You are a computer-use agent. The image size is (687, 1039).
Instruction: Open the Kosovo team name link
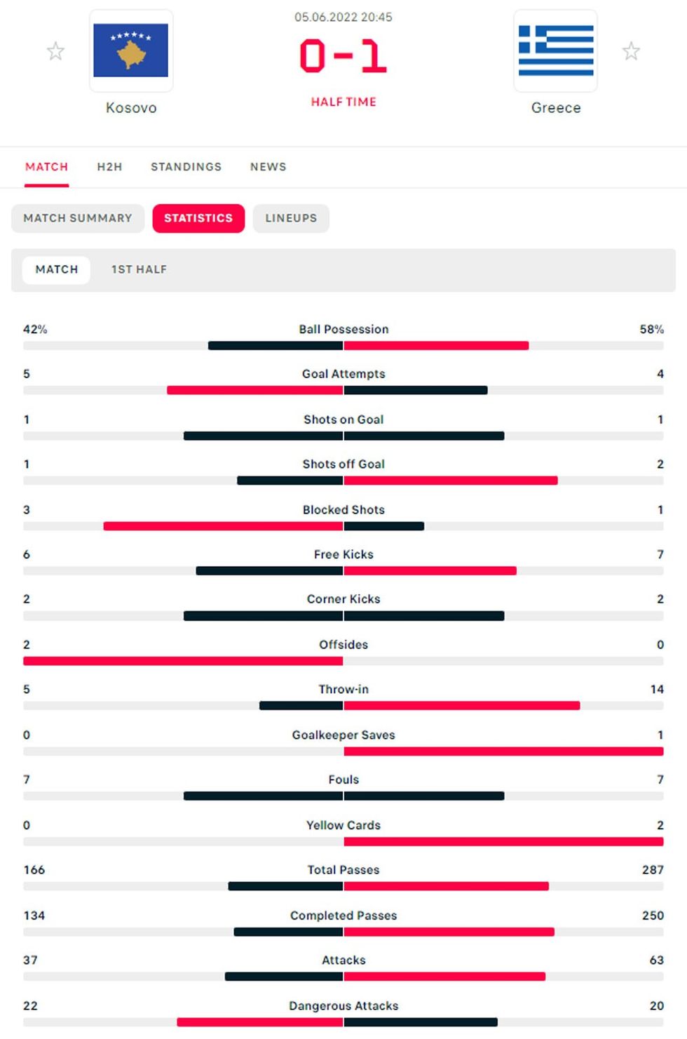[131, 108]
